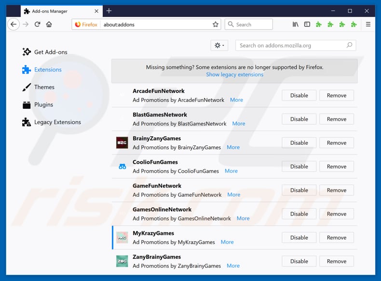The width and height of the screenshot is (381, 281).
Task: Disable the GamesOnlineNetwork extension
Action: coord(299,214)
